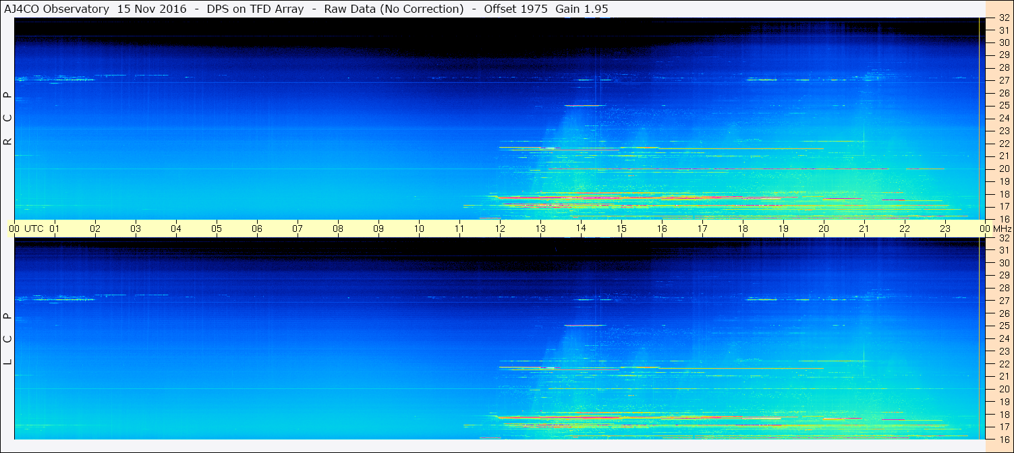Click the 21 MHz tick in LCP panel
Screen dimensions: 1014x453
coord(1004,376)
